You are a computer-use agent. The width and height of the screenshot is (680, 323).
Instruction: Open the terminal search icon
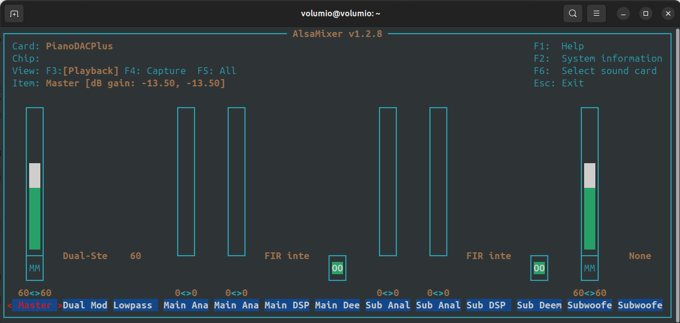[x=572, y=13]
